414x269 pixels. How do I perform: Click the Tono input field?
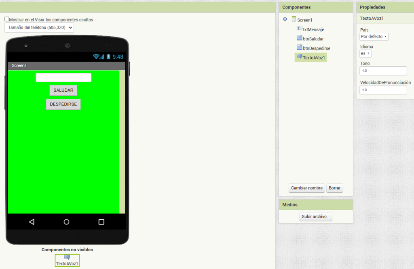click(x=383, y=71)
